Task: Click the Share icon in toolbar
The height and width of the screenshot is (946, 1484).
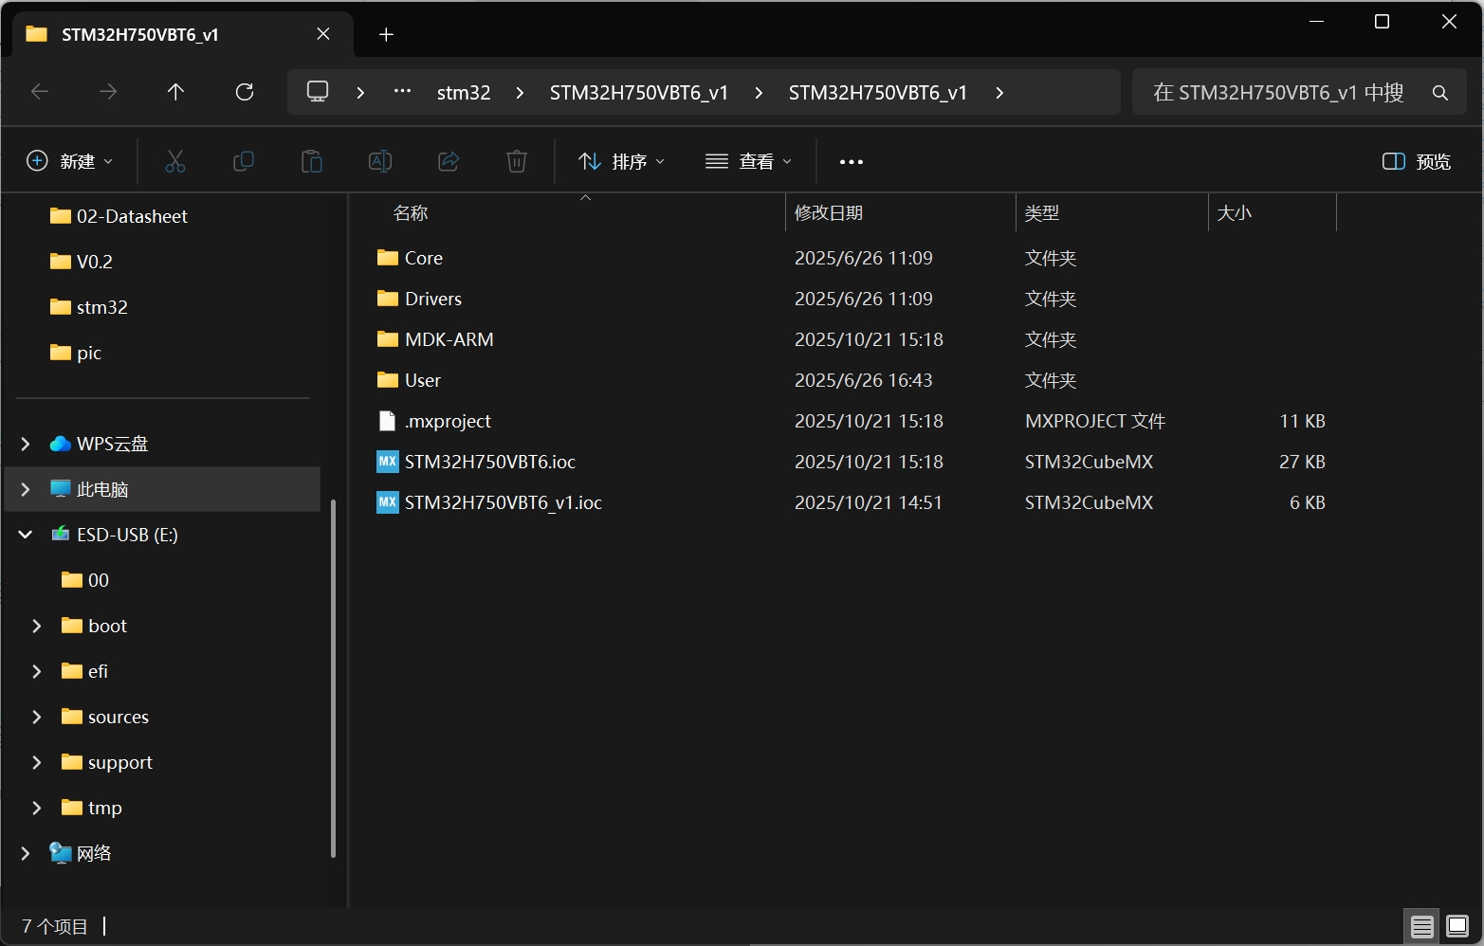Action: point(449,162)
